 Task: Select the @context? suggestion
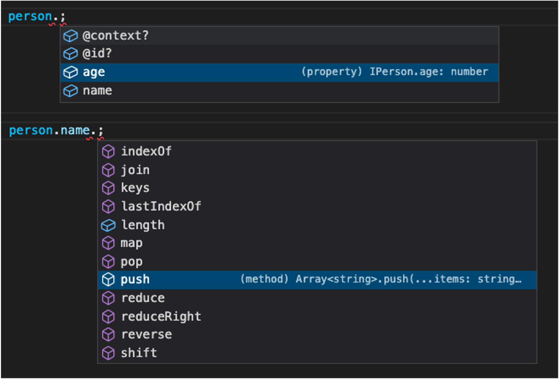click(x=115, y=36)
